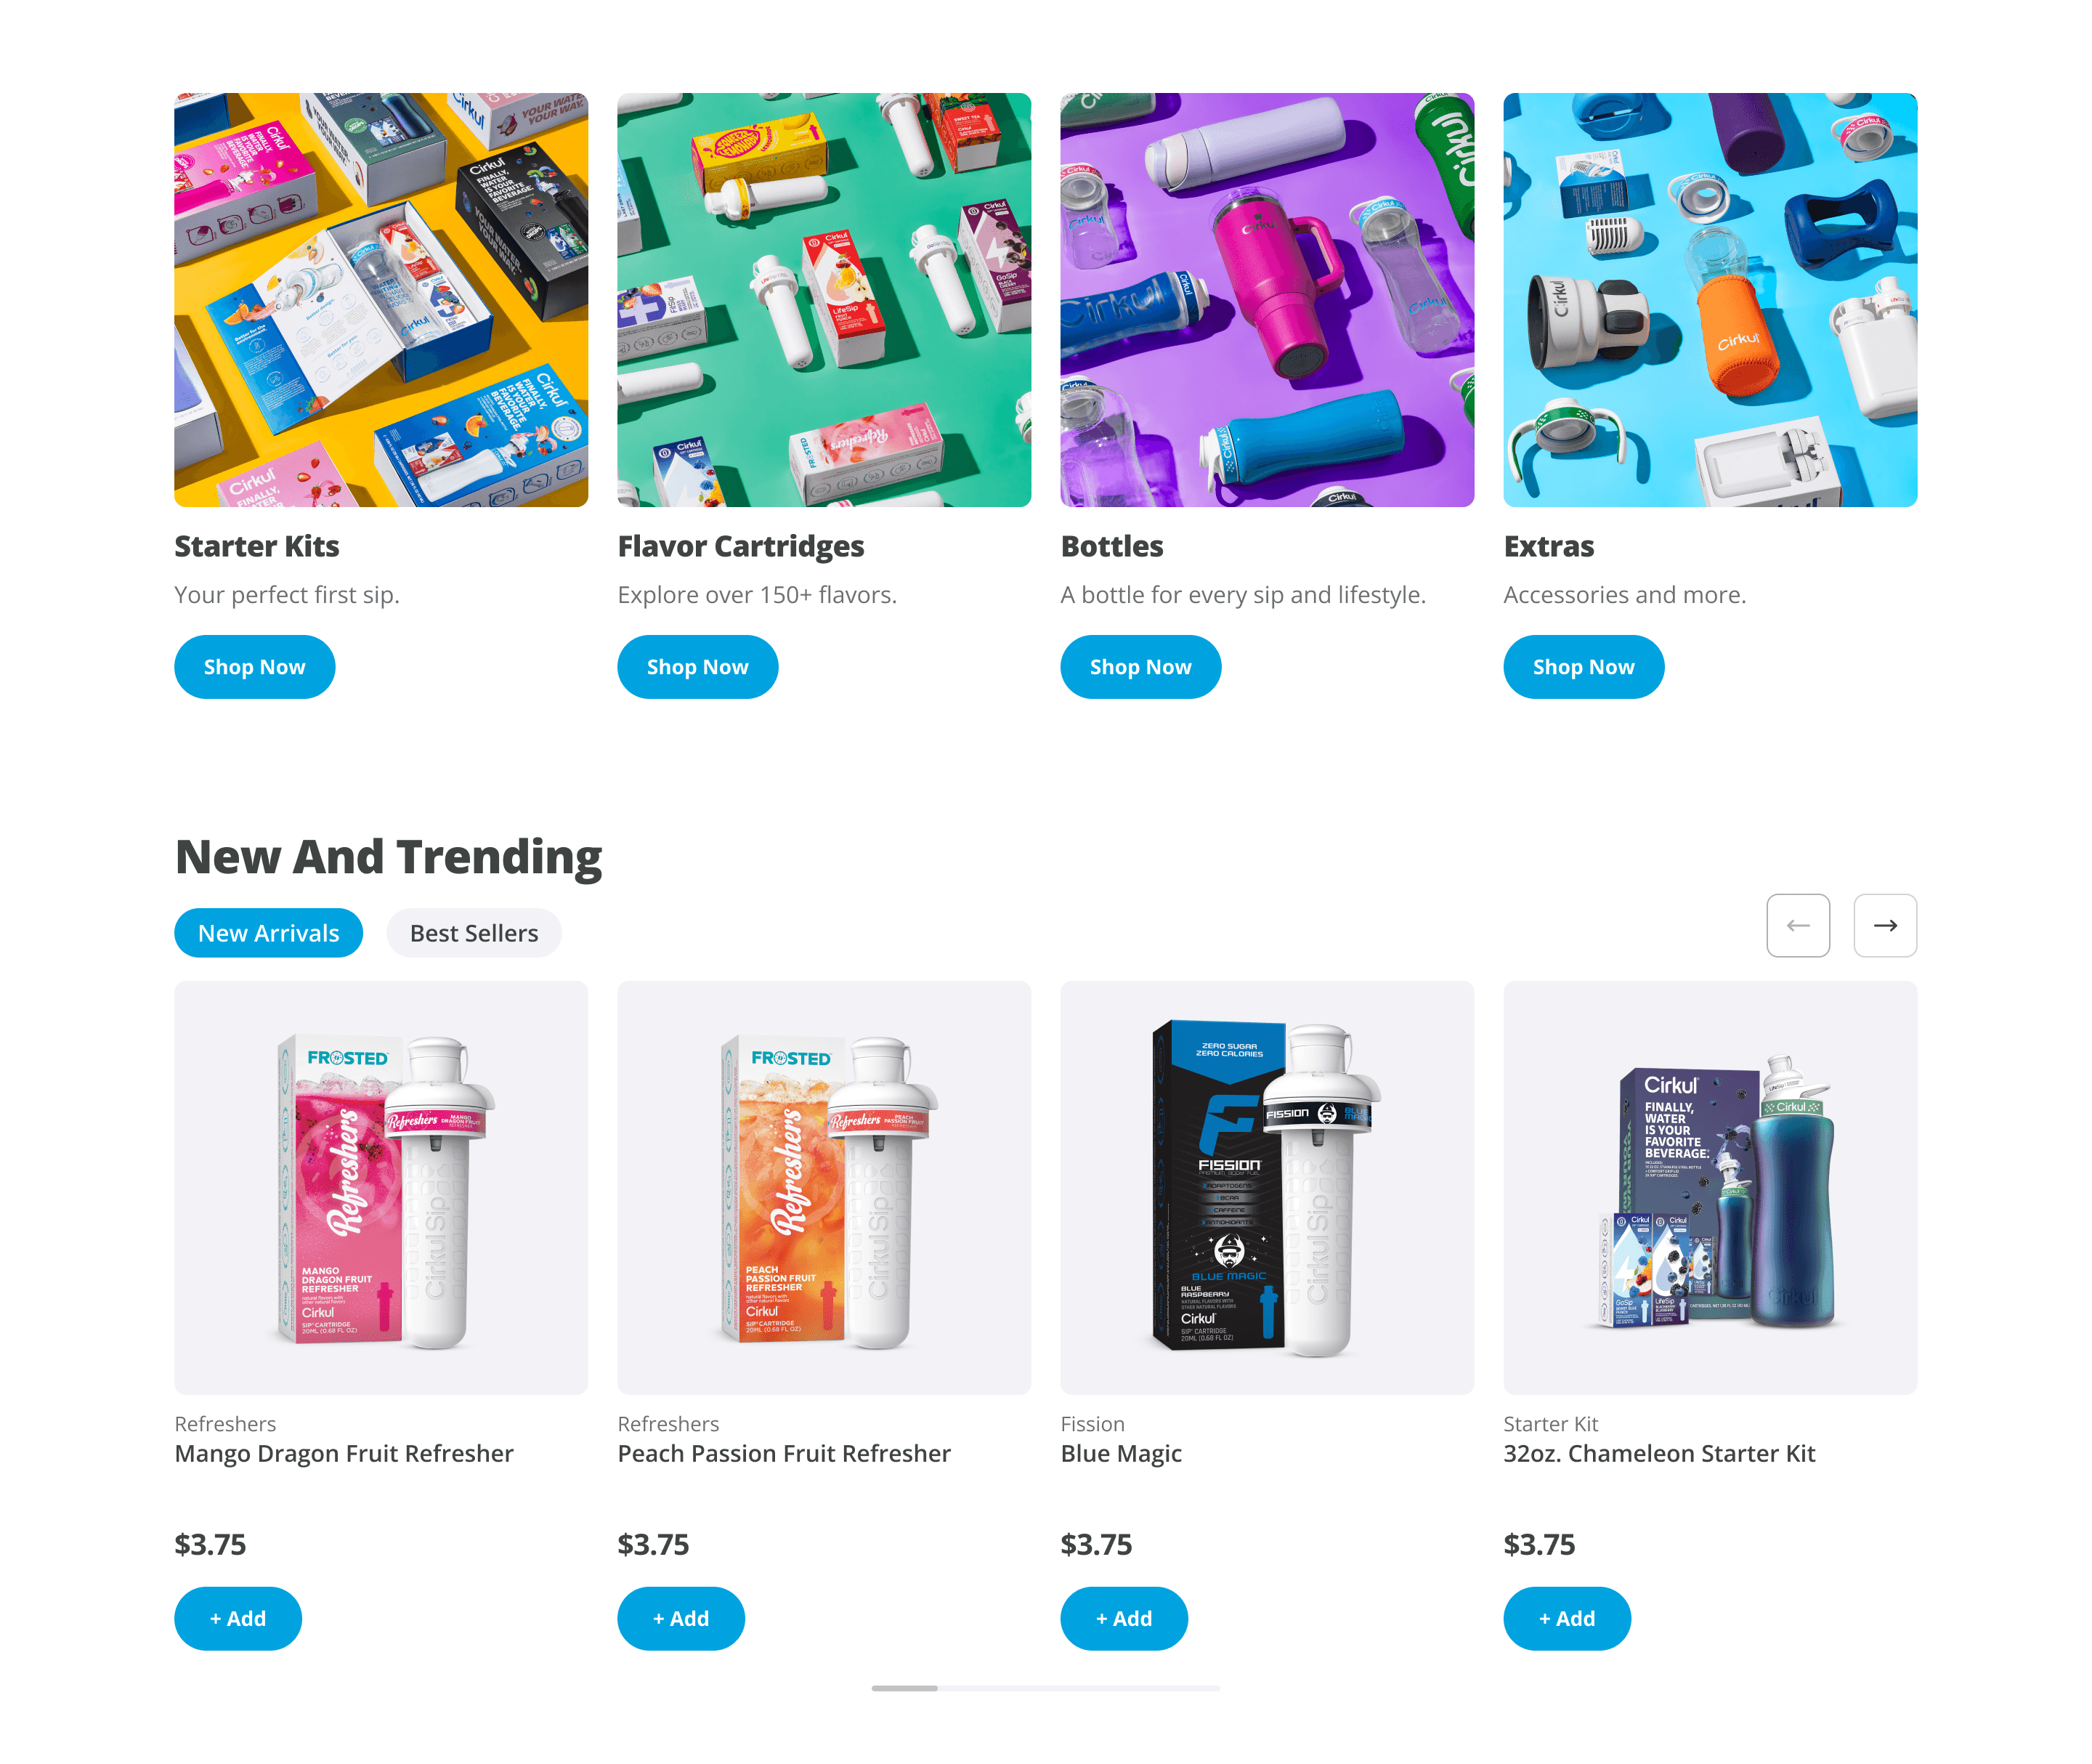View Blue Magic Fission product image
The image size is (2092, 1764).
coord(1267,1188)
